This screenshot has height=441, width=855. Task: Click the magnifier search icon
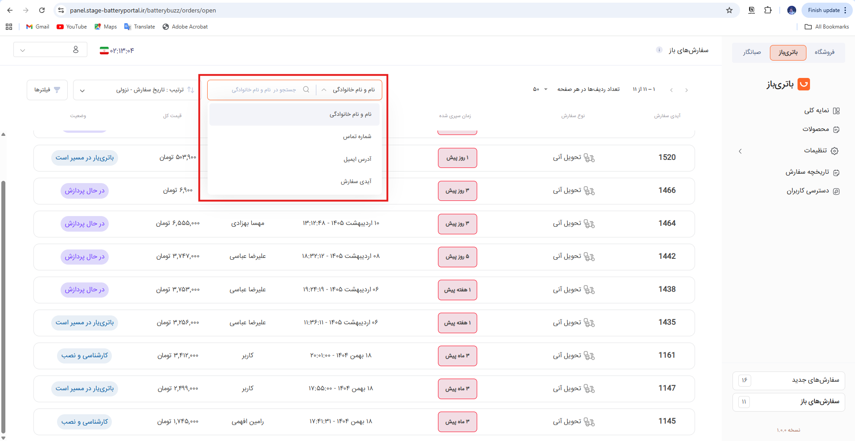click(x=306, y=90)
